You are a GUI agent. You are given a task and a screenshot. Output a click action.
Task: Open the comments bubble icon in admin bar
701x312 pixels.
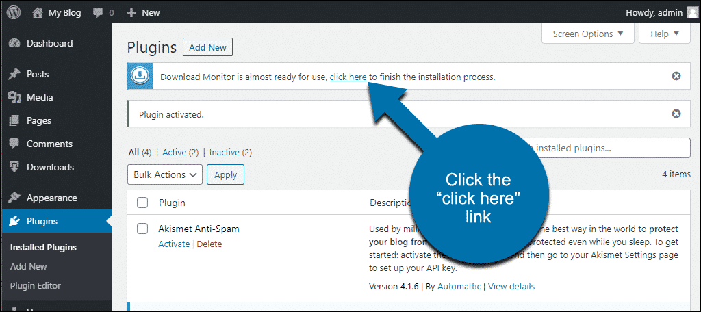pos(98,13)
